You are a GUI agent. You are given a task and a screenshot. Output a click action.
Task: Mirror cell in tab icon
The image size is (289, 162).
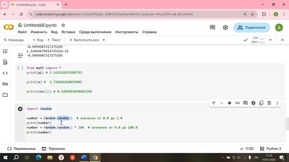[x=261, y=103]
